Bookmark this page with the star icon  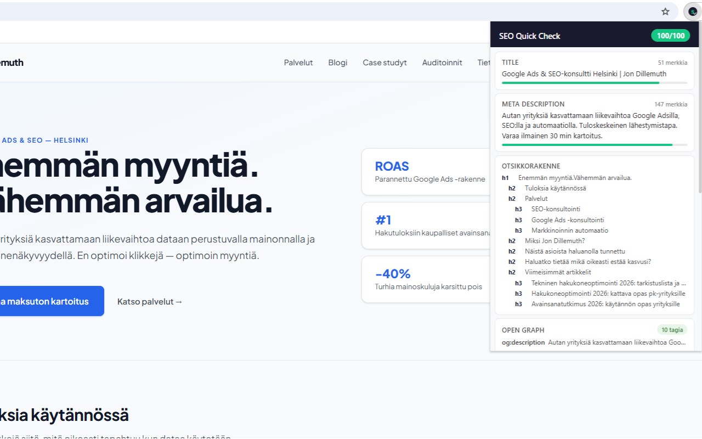[665, 12]
